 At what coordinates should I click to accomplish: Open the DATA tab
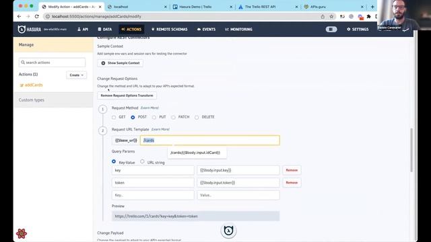click(105, 29)
